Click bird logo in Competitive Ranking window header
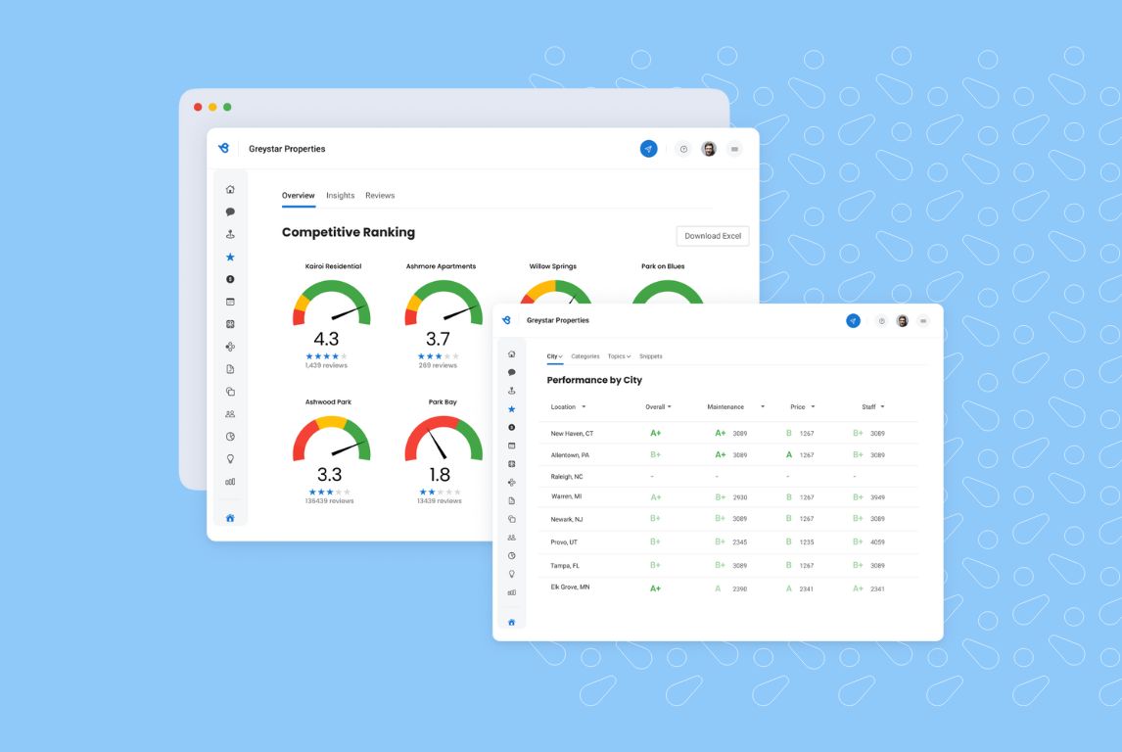Viewport: 1122px width, 752px height. click(x=224, y=148)
